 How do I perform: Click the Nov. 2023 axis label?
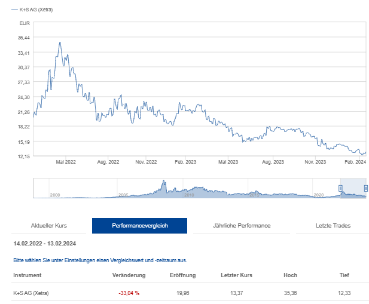click(315, 162)
